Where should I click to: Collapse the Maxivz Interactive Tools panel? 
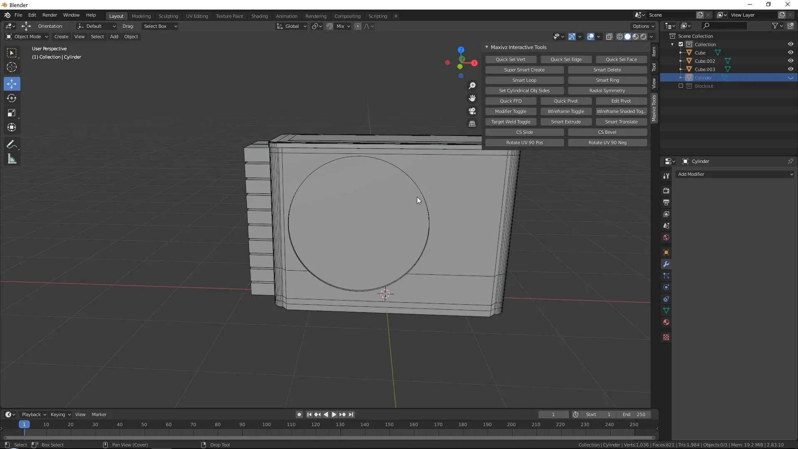487,47
